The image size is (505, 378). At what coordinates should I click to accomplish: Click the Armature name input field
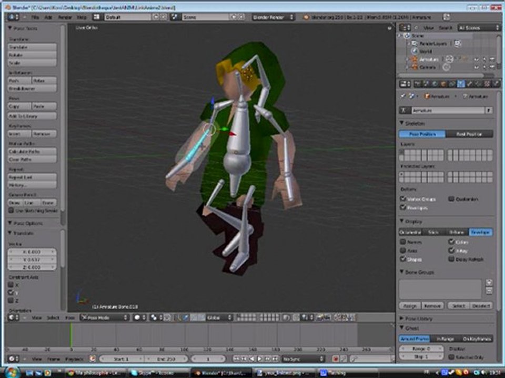pyautogui.click(x=448, y=110)
